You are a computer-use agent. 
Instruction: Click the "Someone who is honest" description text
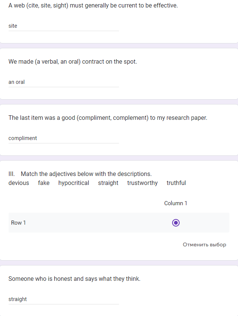click(x=74, y=279)
